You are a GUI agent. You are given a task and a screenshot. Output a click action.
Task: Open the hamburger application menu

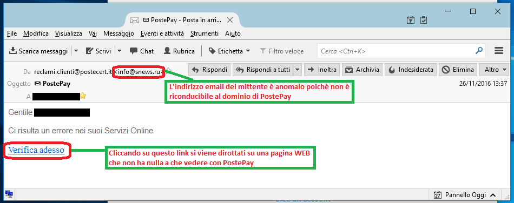(x=499, y=51)
